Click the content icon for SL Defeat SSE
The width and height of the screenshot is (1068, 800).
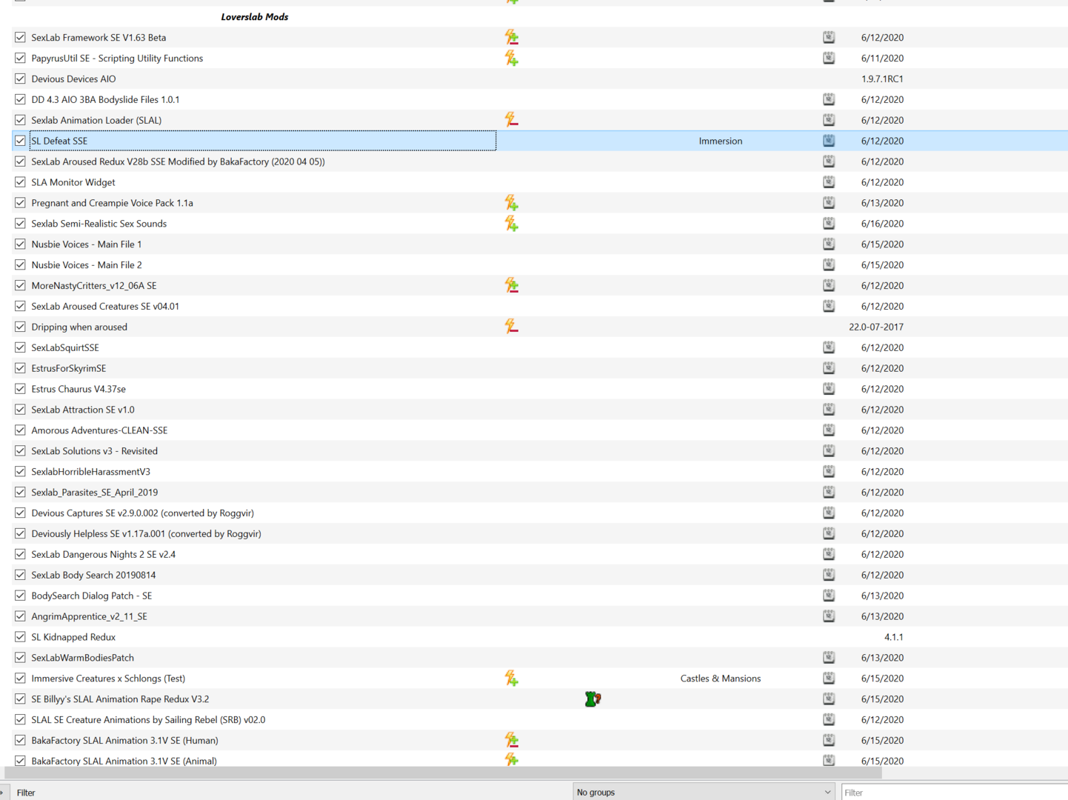[829, 141]
